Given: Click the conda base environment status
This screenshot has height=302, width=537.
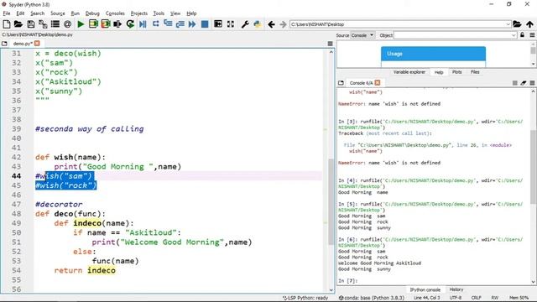Looking at the screenshot, I should [371, 298].
